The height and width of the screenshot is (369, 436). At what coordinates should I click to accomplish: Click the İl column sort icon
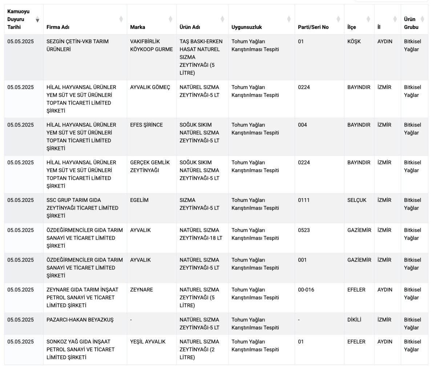[x=395, y=19]
